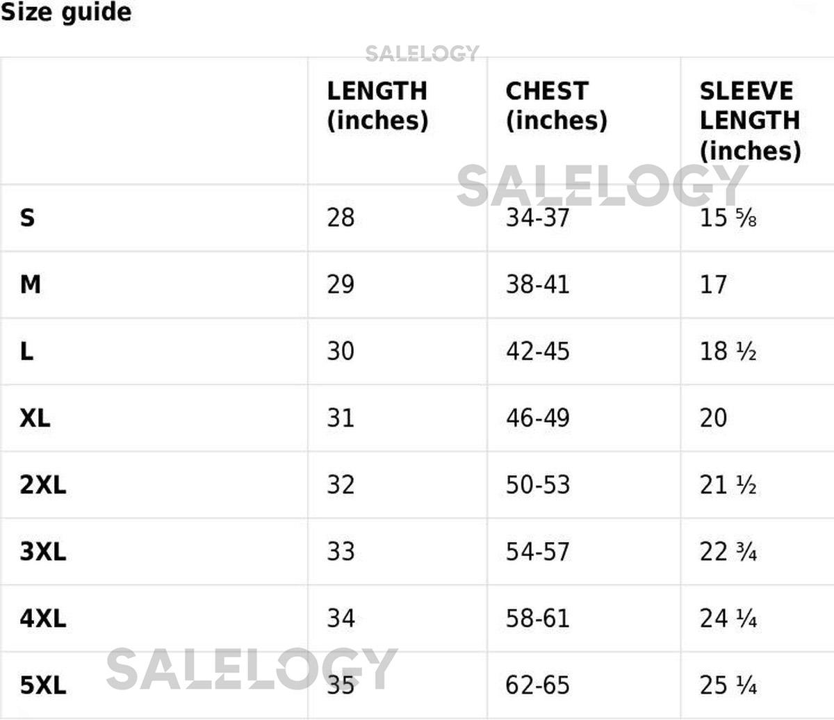Select the 2XL size row label

[x=43, y=485]
